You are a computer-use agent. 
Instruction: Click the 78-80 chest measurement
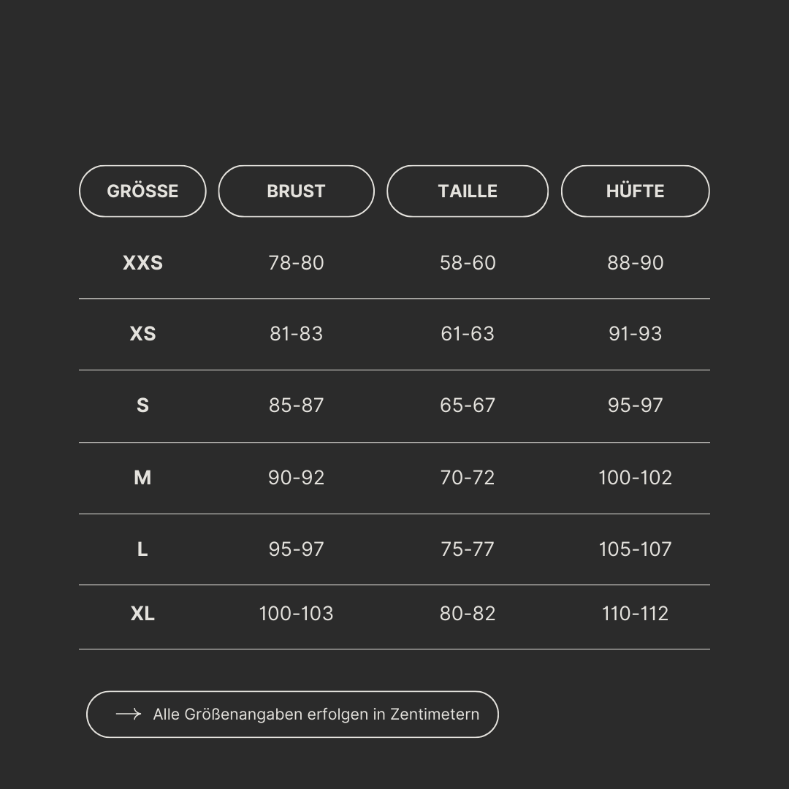pos(296,263)
